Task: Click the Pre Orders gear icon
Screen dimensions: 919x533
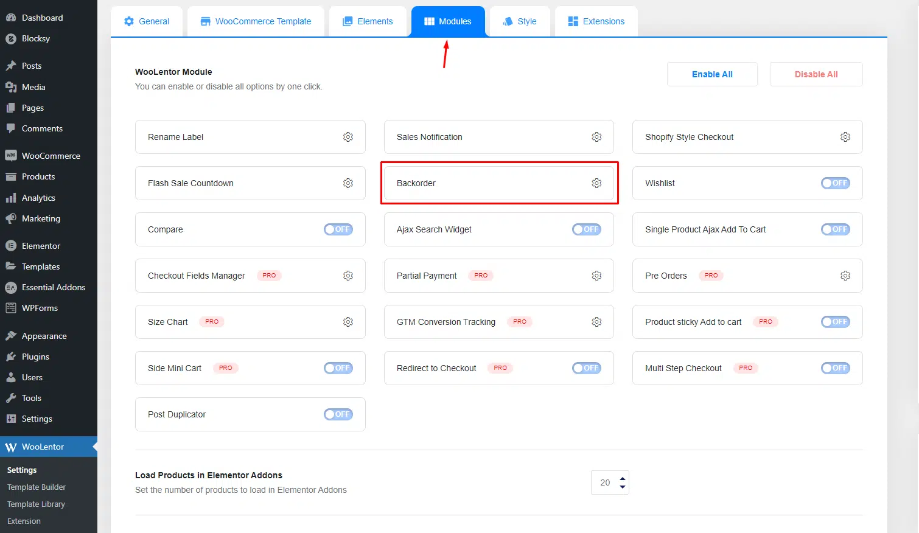Action: pyautogui.click(x=845, y=276)
